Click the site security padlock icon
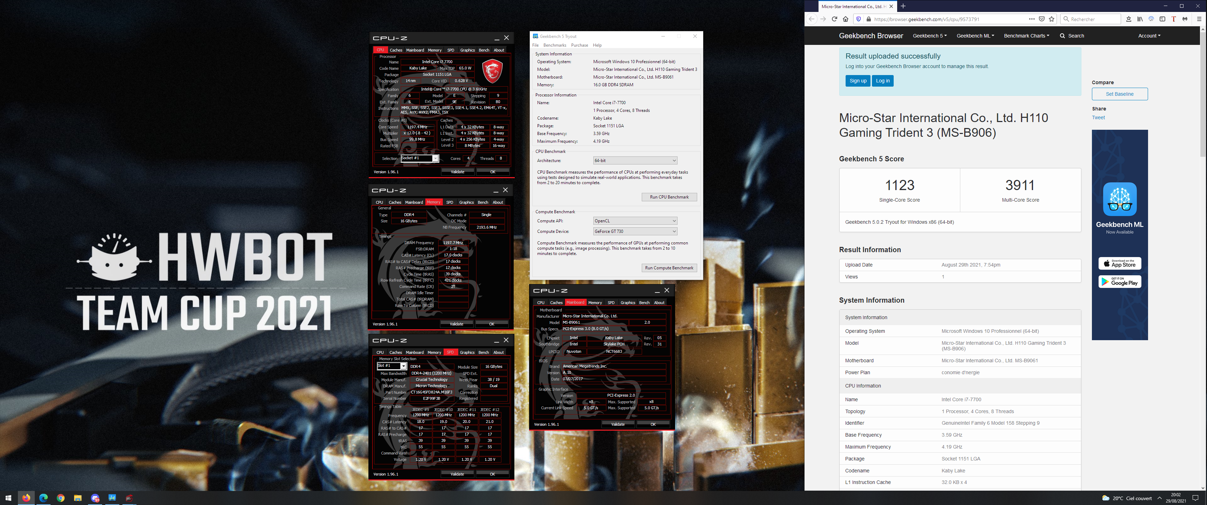 [x=868, y=19]
